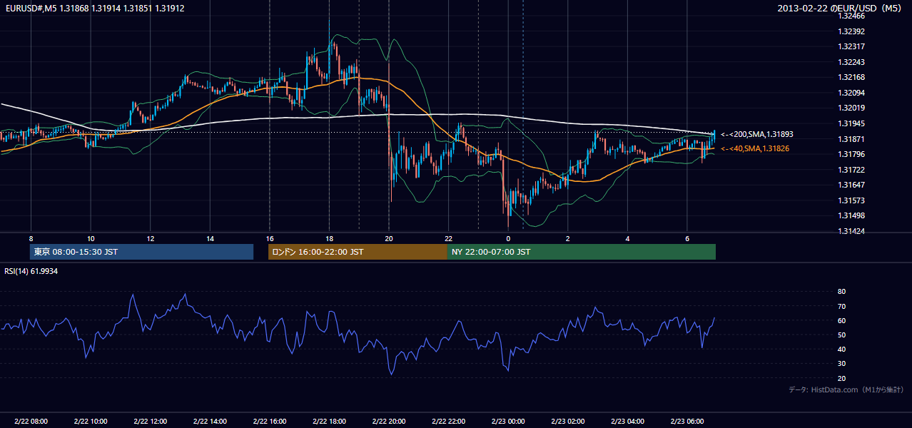Click price axis label 1.31796
Viewport: 912px width, 428px height.
coord(851,154)
